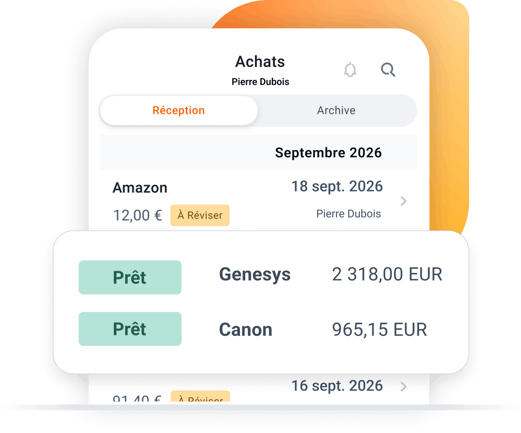Image resolution: width=521 pixels, height=433 pixels.
Task: Click the Prêt status badge next to Canon
Action: pyautogui.click(x=130, y=329)
